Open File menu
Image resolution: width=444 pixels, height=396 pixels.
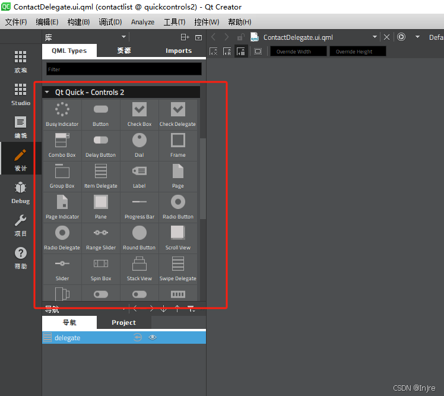pyautogui.click(x=16, y=22)
